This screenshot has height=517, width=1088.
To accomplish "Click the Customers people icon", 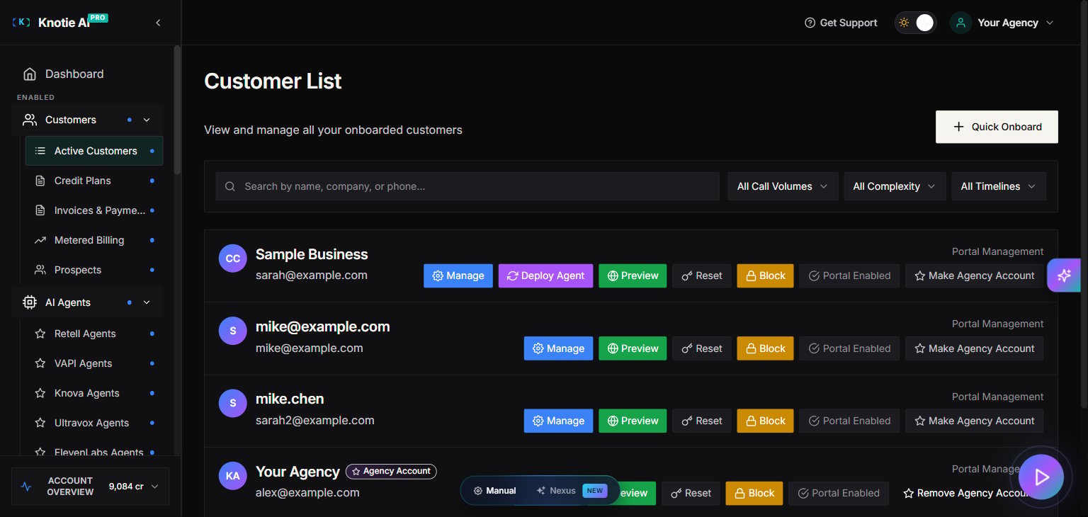I will point(30,120).
